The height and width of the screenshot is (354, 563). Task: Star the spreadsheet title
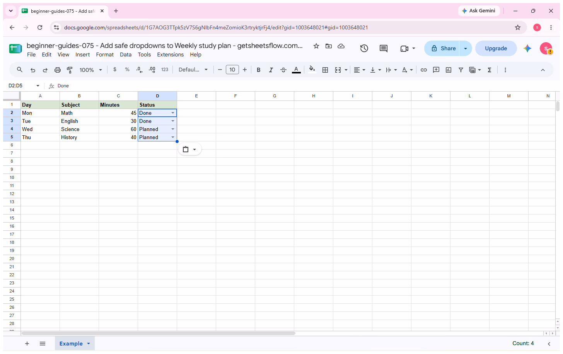click(x=316, y=46)
